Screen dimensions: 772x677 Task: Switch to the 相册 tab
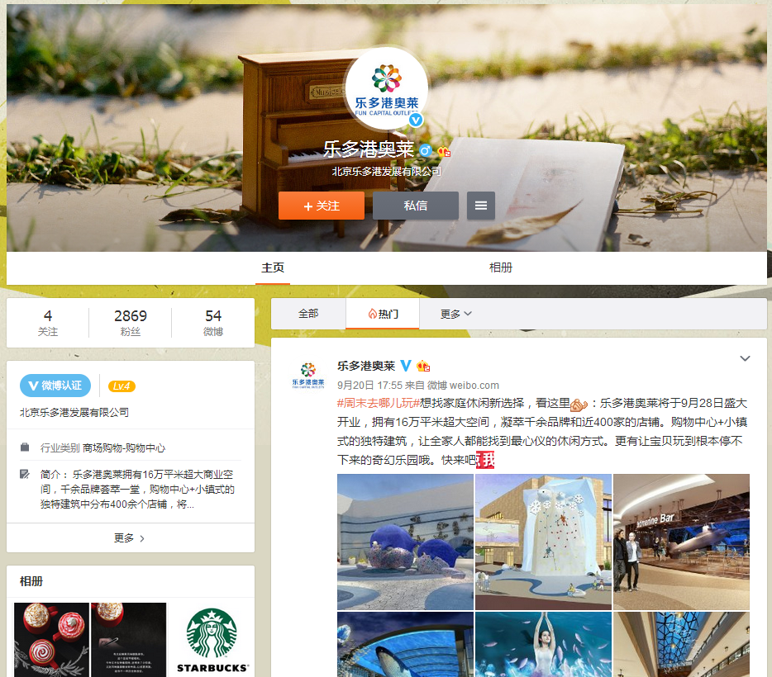click(x=501, y=267)
